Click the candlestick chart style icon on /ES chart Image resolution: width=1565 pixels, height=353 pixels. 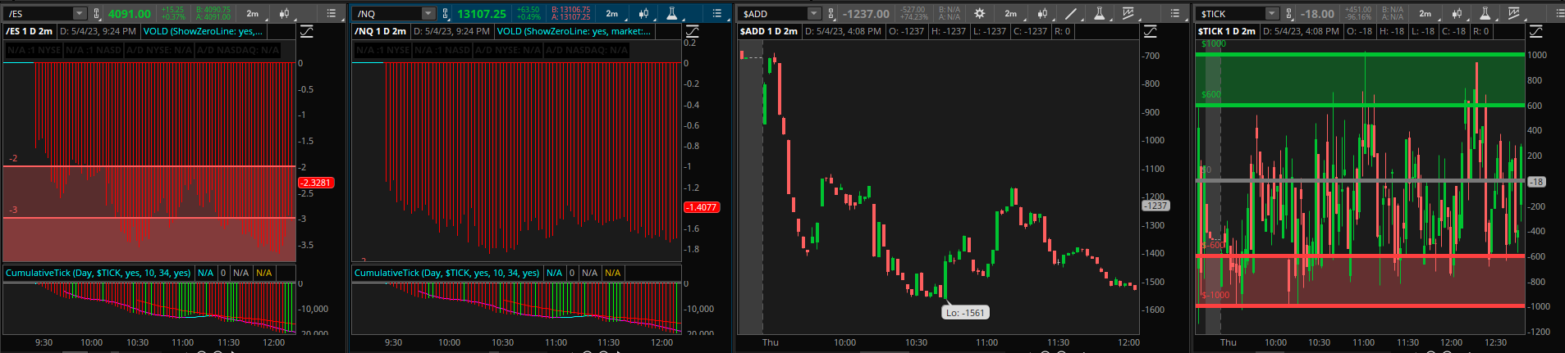click(284, 13)
